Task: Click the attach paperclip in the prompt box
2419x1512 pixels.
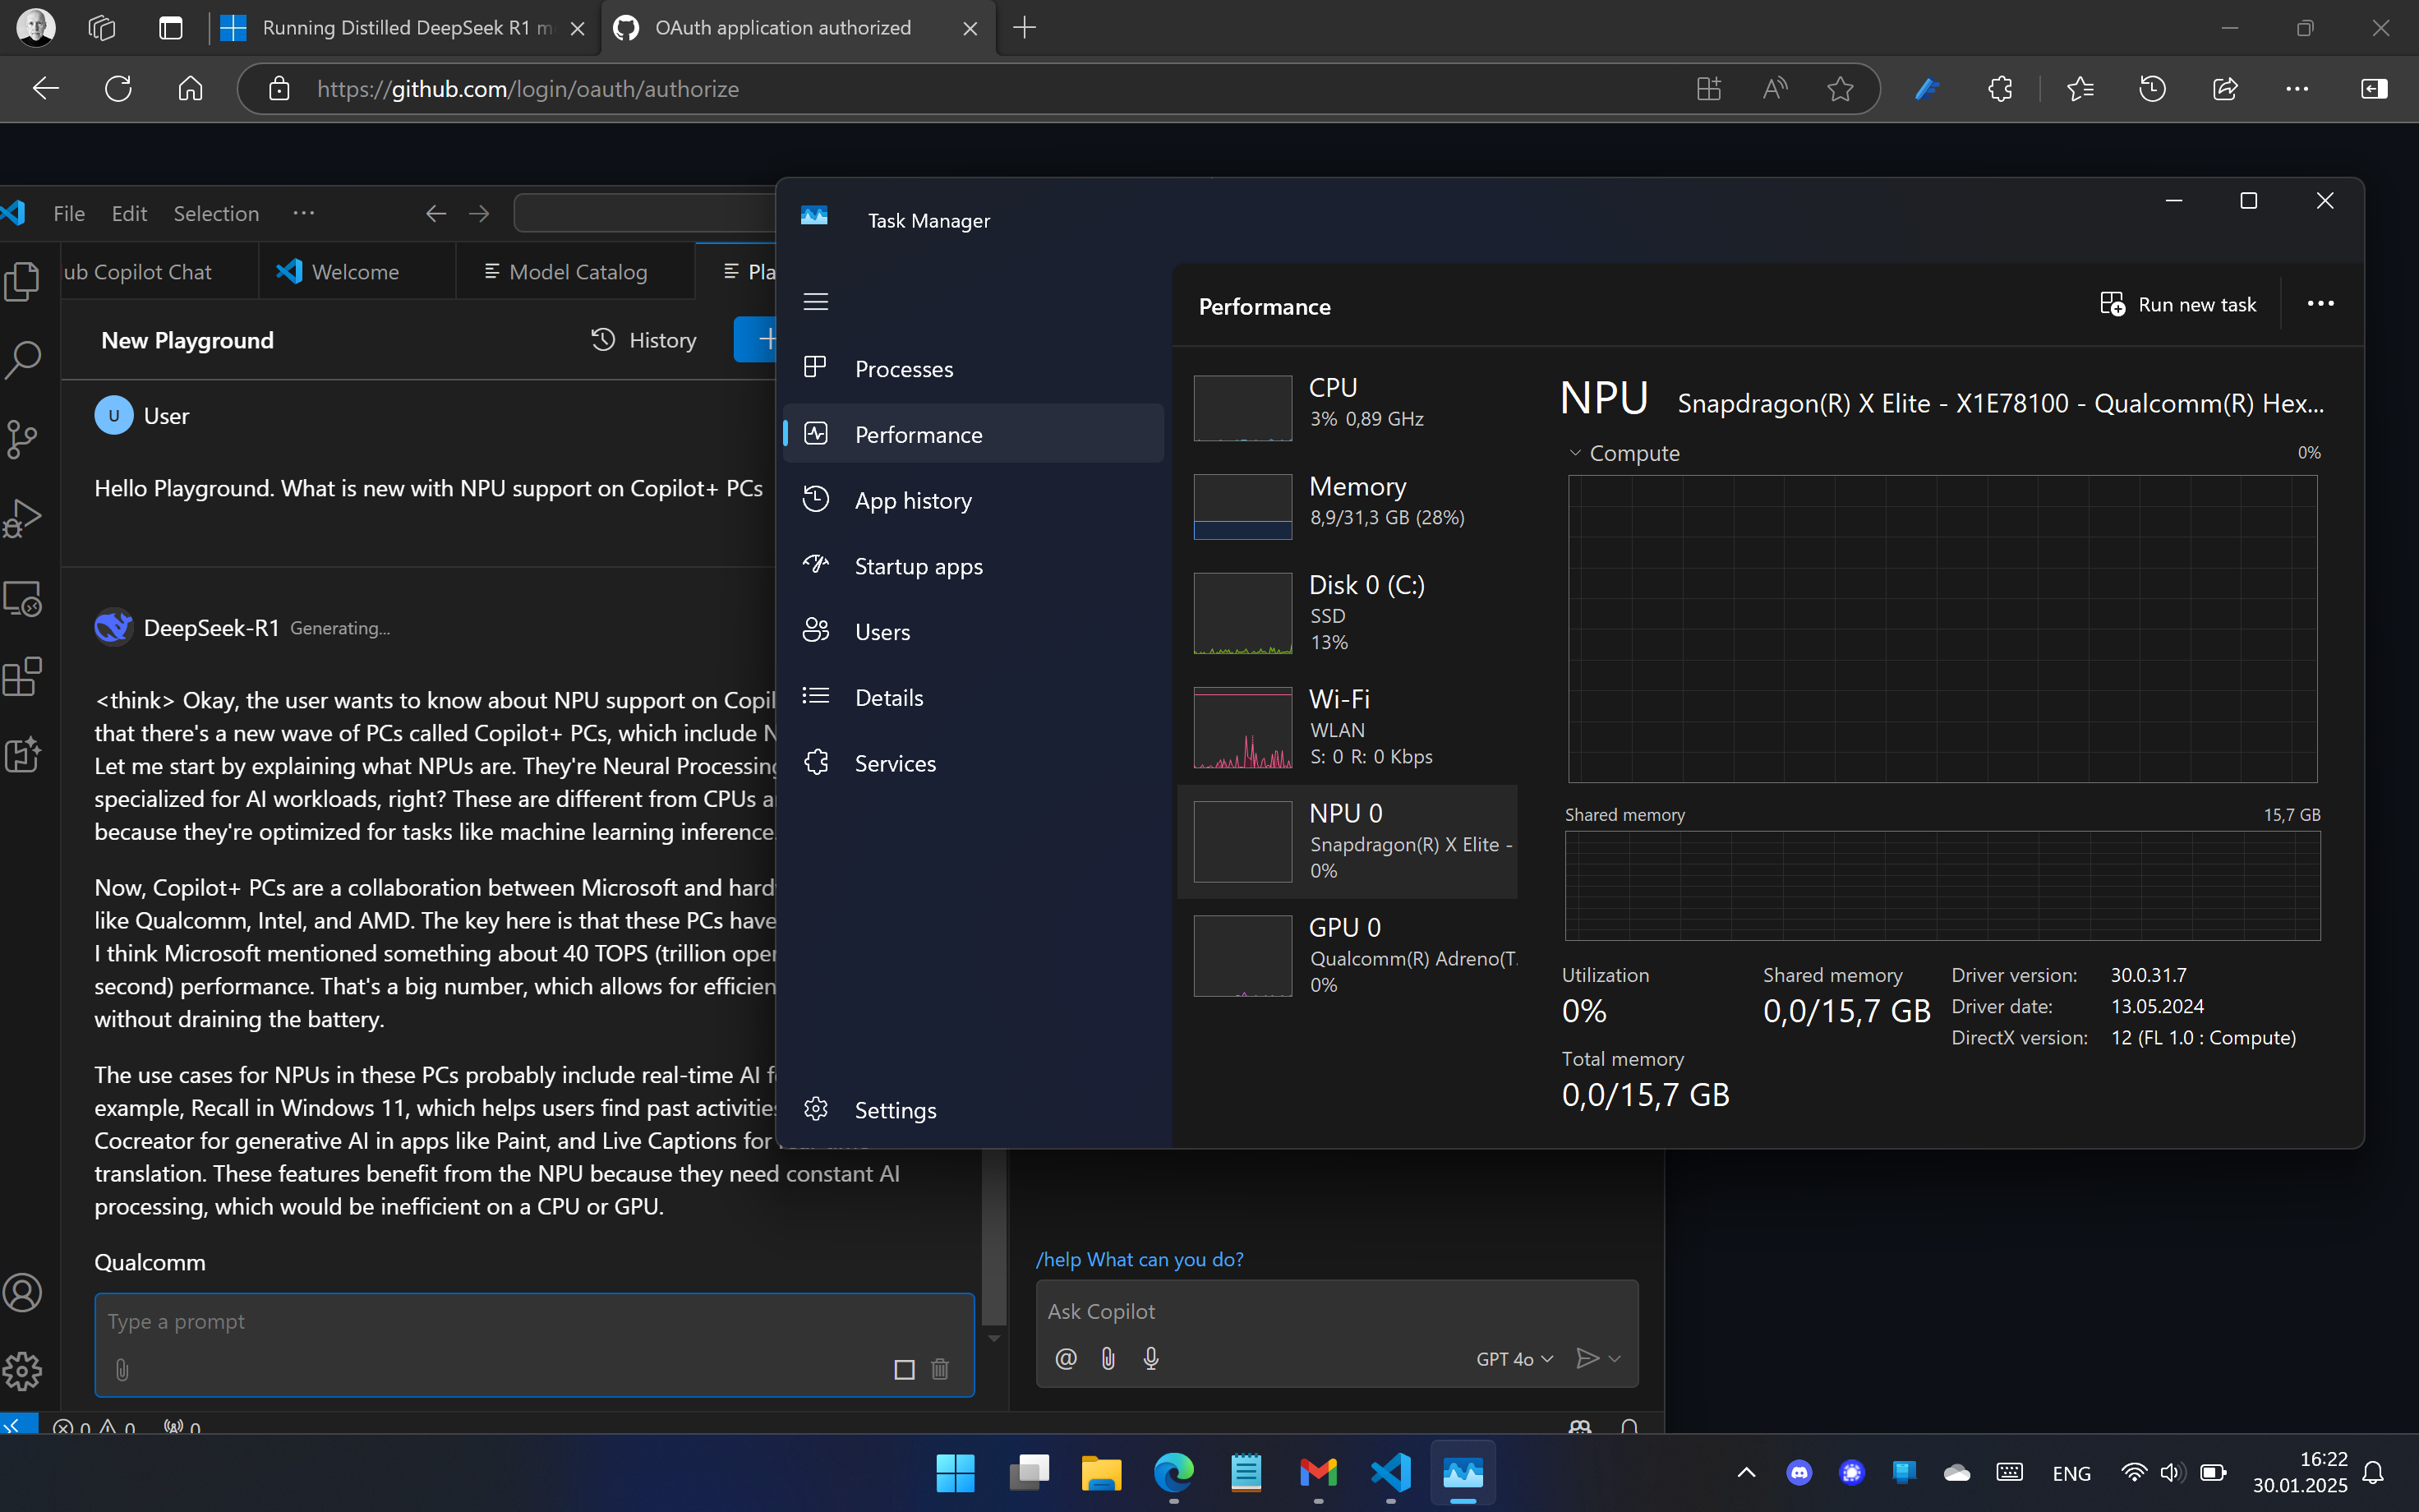Action: point(122,1369)
